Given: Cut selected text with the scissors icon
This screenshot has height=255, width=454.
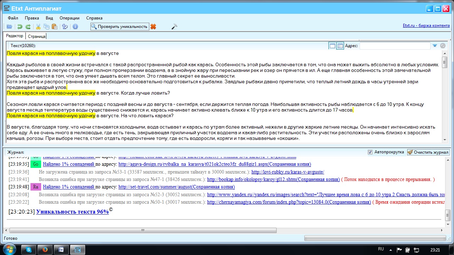Looking at the screenshot, I should [38, 27].
